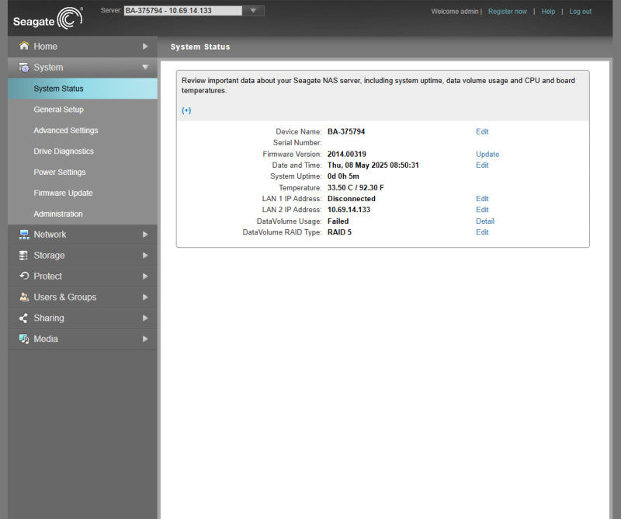Click the Media icon
621x519 pixels.
pos(24,339)
